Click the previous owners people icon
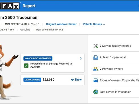This screenshot has height=104, width=139. pyautogui.click(x=96, y=69)
